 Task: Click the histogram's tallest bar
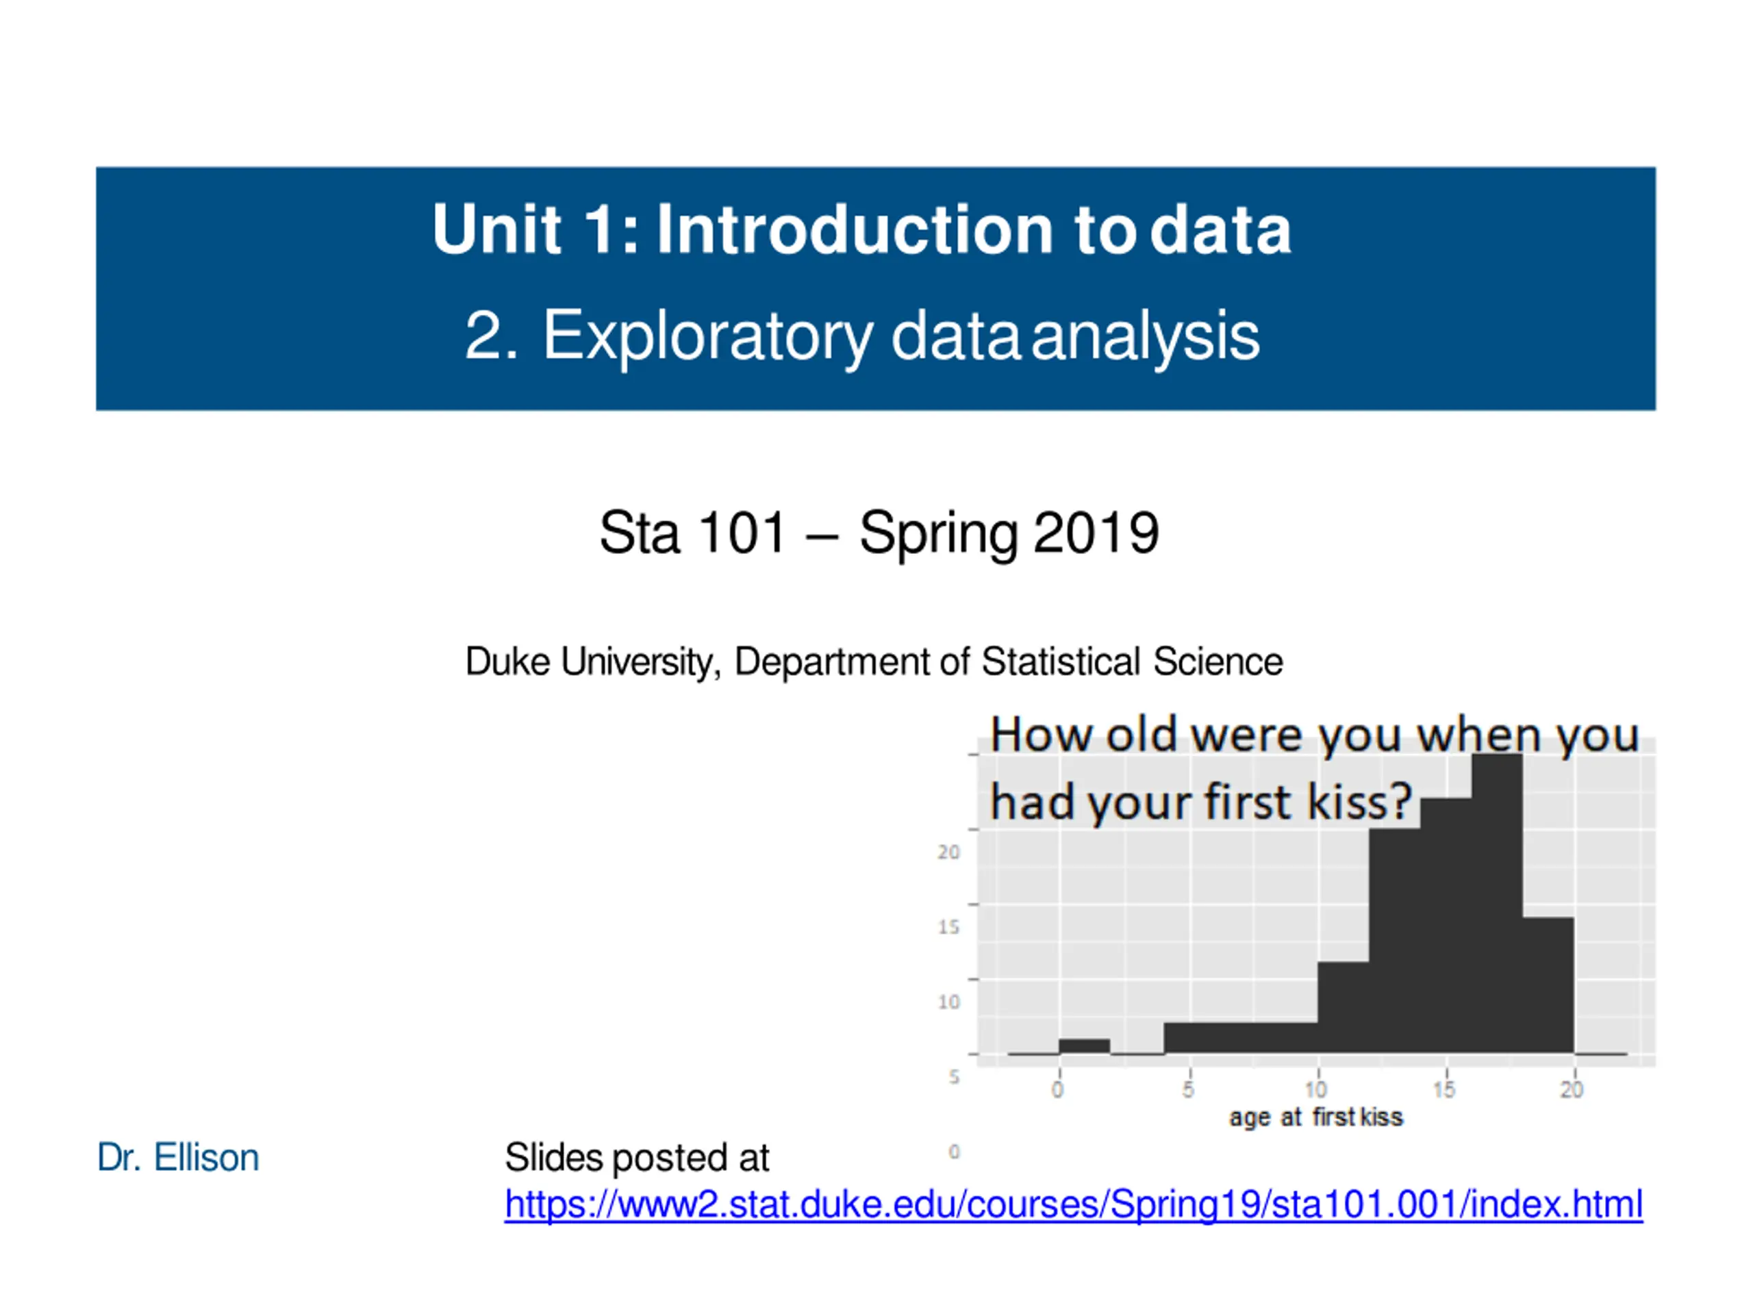pyautogui.click(x=1496, y=903)
